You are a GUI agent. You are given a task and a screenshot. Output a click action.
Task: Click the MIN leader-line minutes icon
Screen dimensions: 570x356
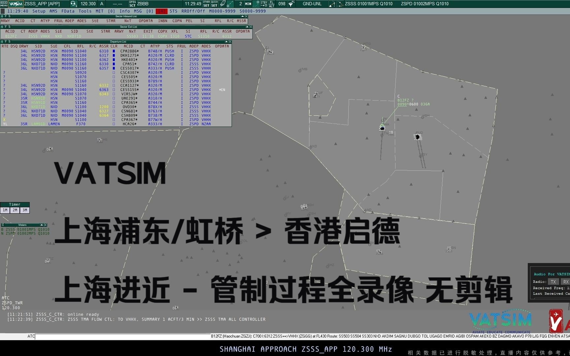pos(248,4)
